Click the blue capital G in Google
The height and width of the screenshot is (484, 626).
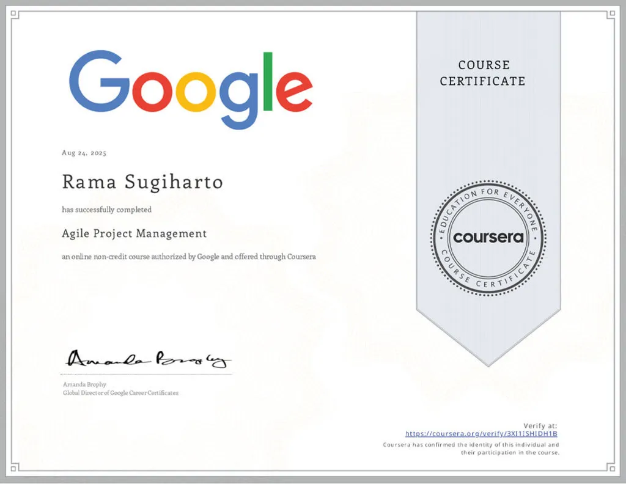tap(97, 84)
